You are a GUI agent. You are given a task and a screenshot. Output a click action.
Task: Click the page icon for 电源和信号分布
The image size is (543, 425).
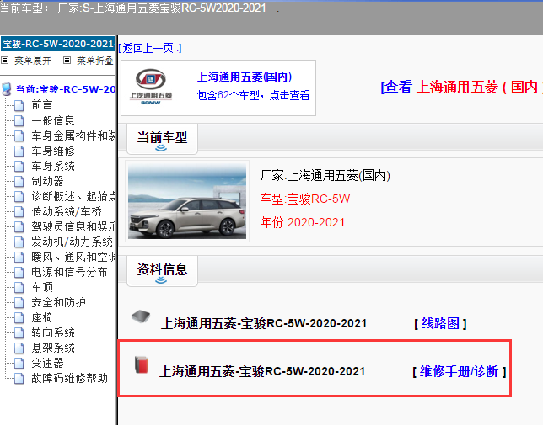[x=19, y=273]
